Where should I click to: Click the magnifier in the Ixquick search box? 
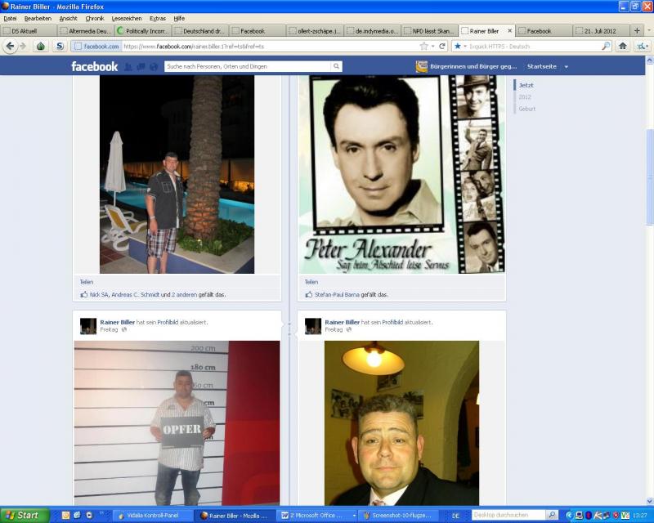606,46
